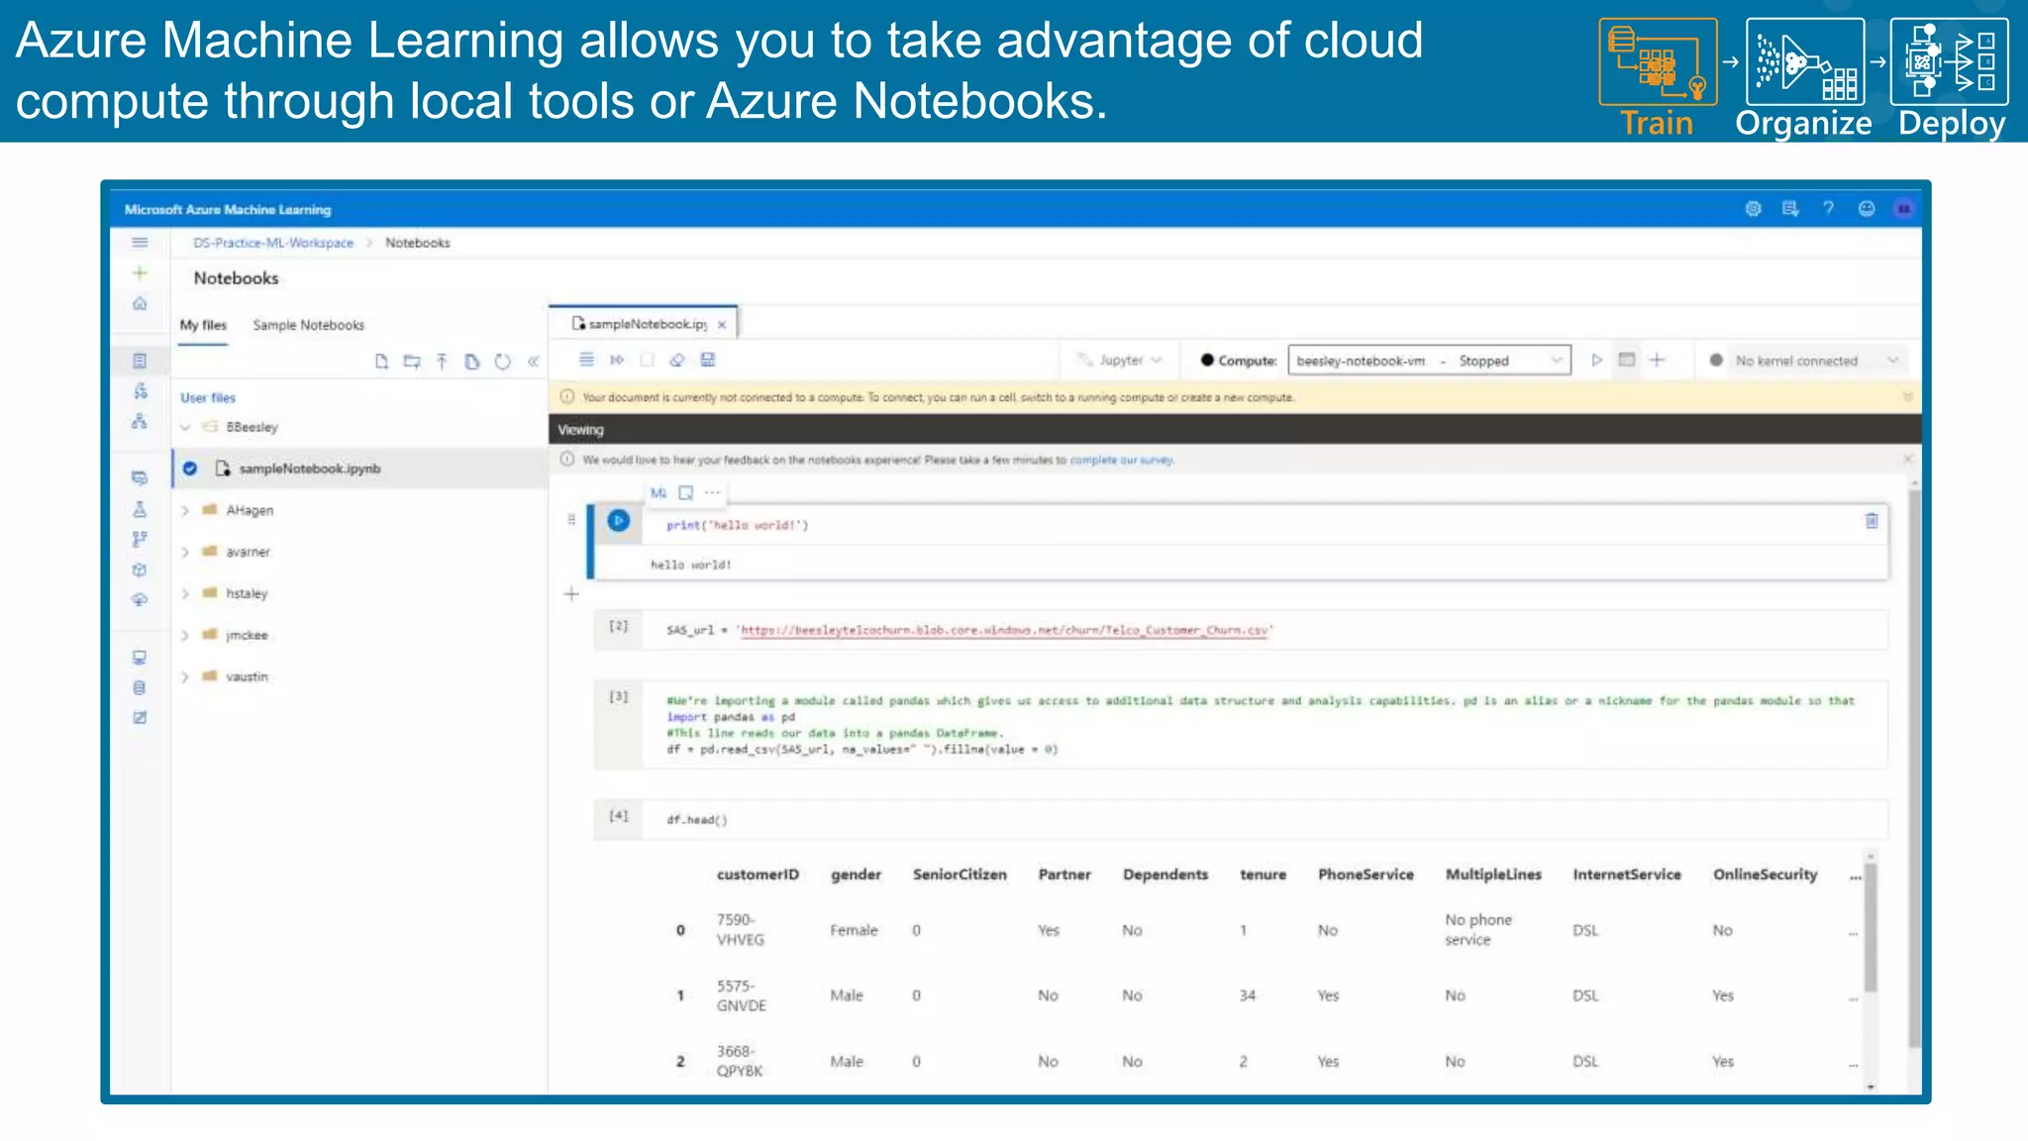Go to Home in the left sidebar
This screenshot has width=2028, height=1141.
[140, 303]
